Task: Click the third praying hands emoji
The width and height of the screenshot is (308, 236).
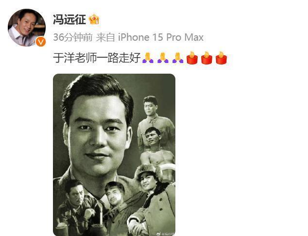Action: 178,58
